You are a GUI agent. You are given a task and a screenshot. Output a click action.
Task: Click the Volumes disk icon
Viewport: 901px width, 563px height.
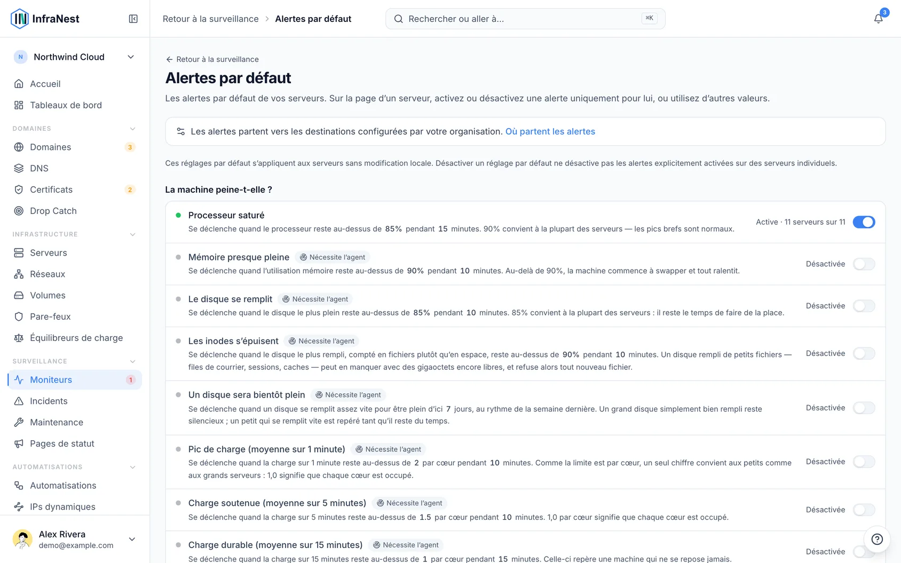click(19, 295)
